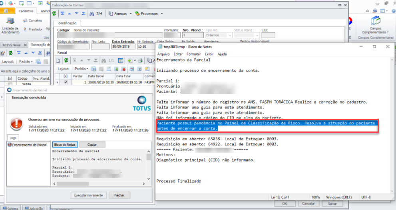Click export icon in Parcial toolbar
The height and width of the screenshot is (210, 396).
(130, 61)
